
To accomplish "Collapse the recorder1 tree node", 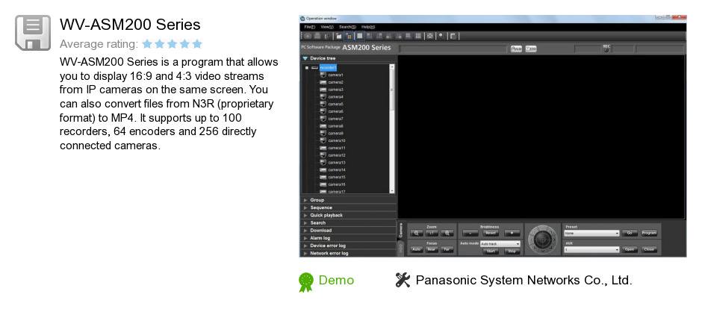I will point(307,68).
